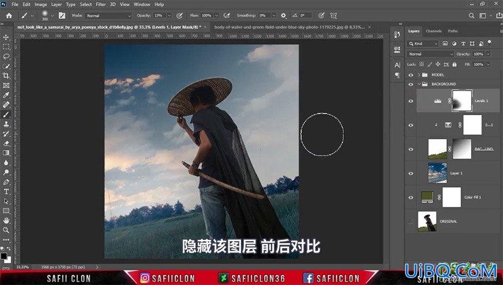Hide the MODEL group

tap(410, 75)
